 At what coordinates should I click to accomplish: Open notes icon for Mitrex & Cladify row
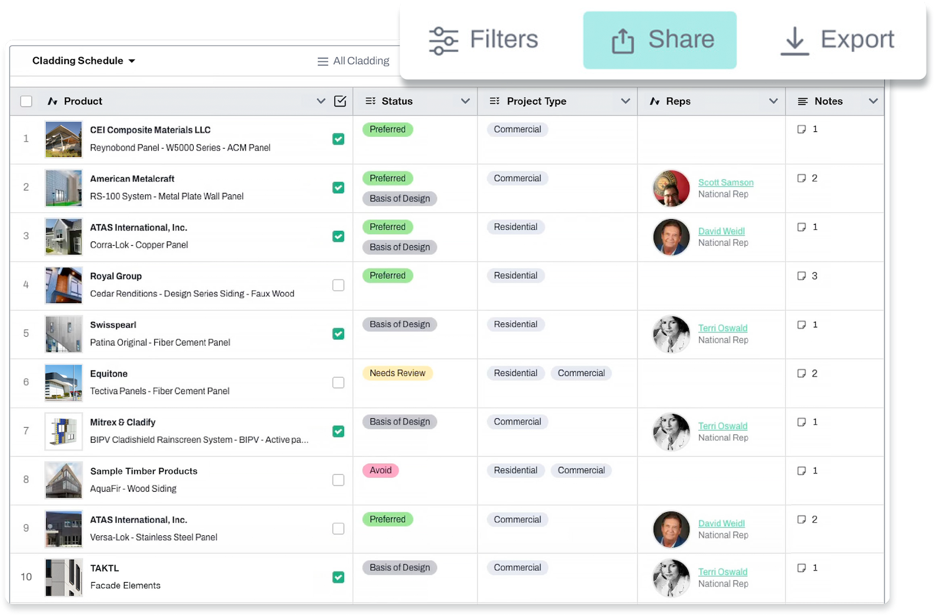pyautogui.click(x=801, y=422)
